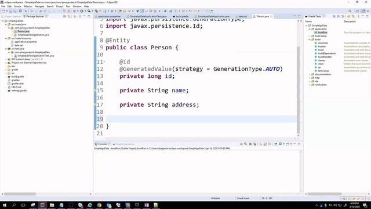Expand build setup group in Gradle Tasks
This screenshot has height=209, width=371.
click(310, 36)
